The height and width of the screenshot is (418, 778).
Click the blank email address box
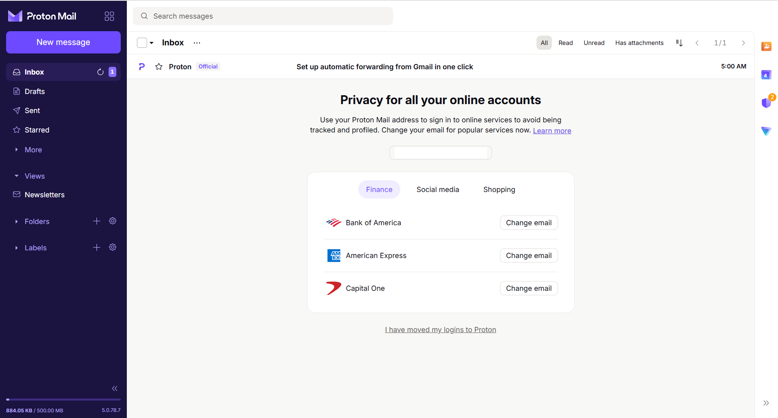click(x=440, y=153)
